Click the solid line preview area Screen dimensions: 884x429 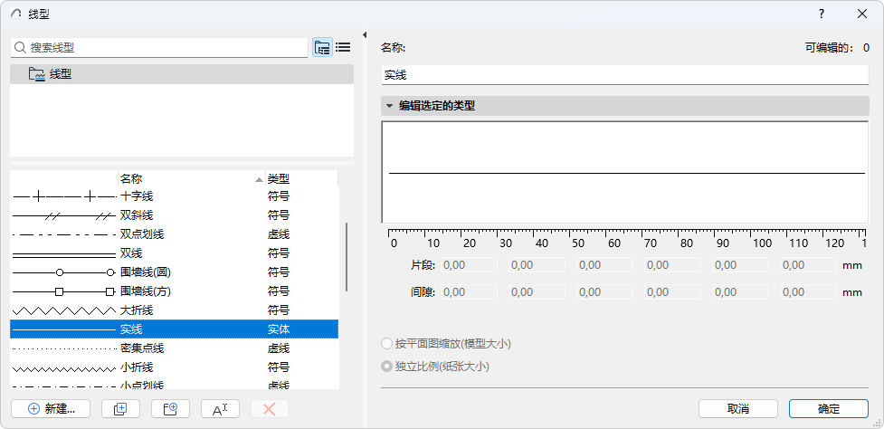pyautogui.click(x=624, y=173)
